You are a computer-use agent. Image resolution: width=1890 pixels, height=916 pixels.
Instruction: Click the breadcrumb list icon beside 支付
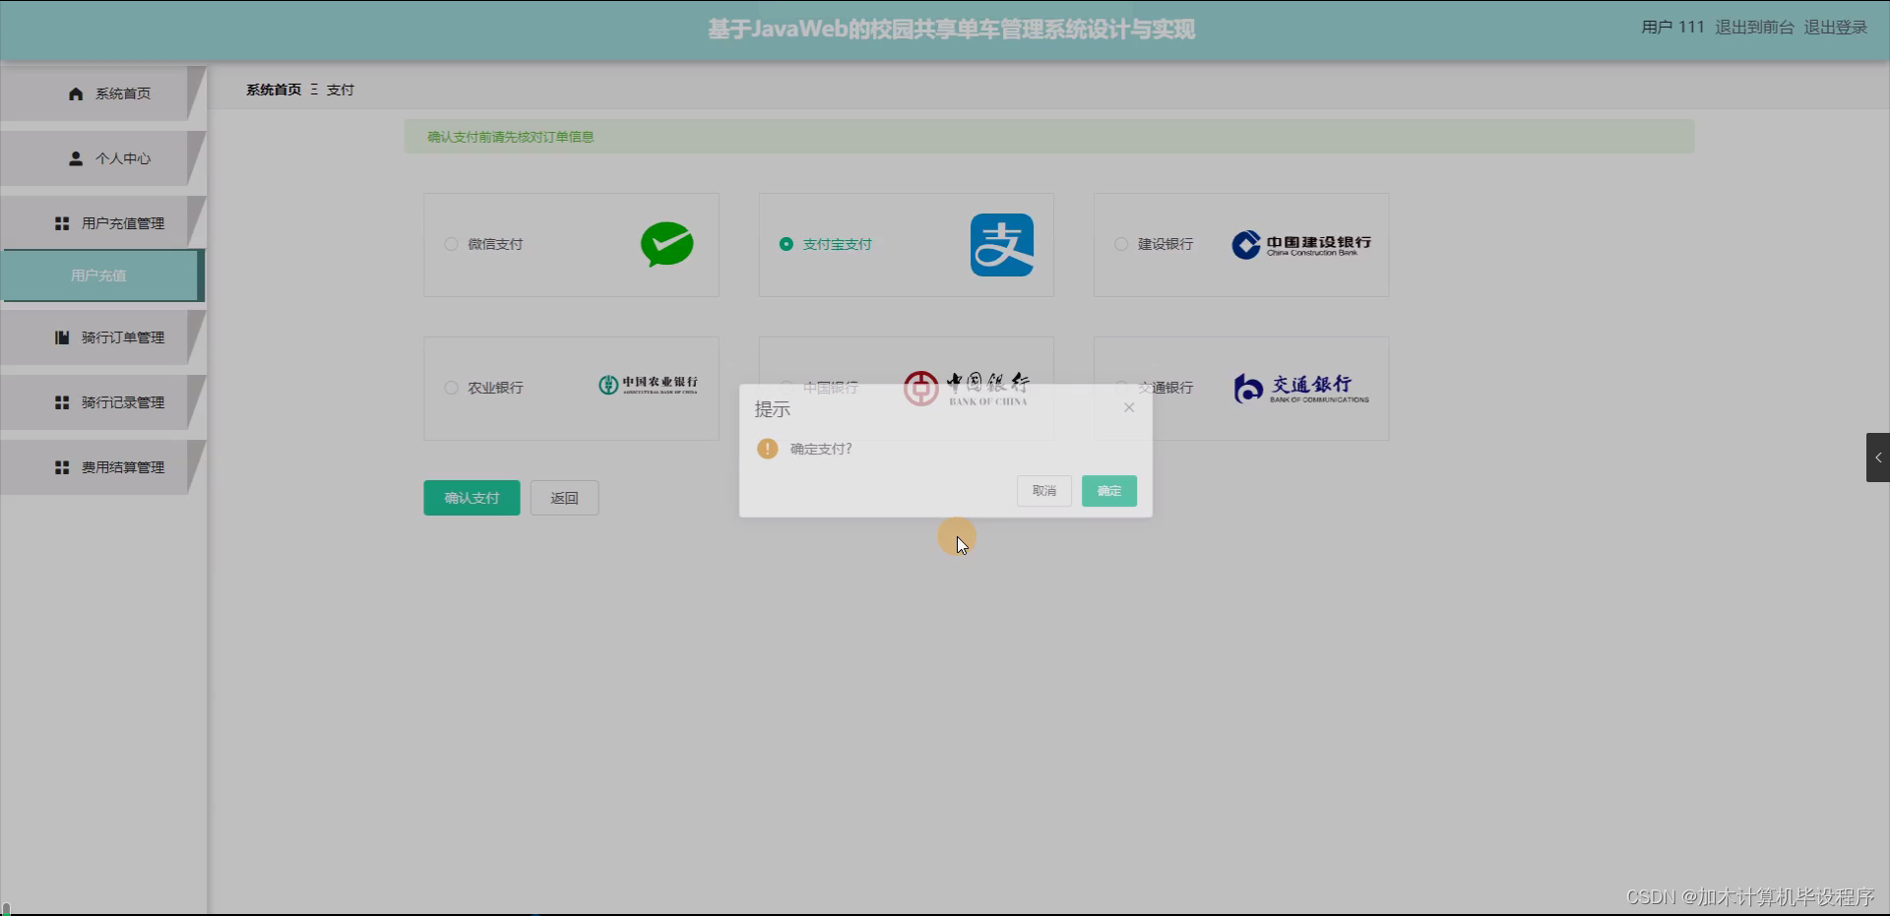click(315, 90)
